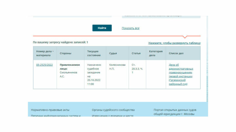The height and width of the screenshot is (132, 236).
Task: Click the Стороны column header
Action: [x=70, y=53]
